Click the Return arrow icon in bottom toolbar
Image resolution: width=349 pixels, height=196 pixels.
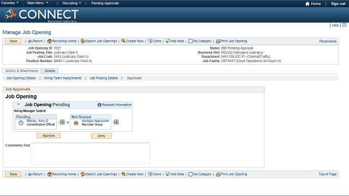pos(31,174)
